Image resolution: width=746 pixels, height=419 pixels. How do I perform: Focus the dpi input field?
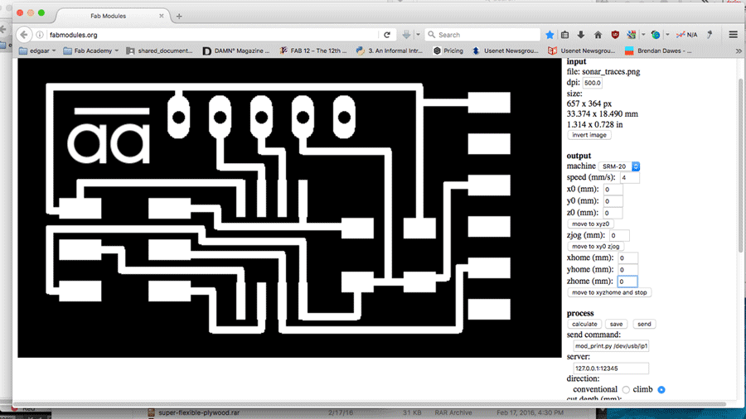click(x=593, y=83)
